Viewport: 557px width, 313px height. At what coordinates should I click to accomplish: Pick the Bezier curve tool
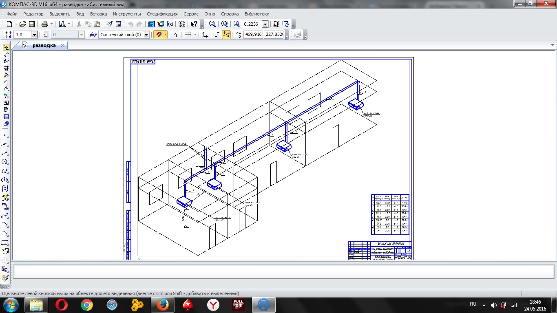click(x=5, y=215)
